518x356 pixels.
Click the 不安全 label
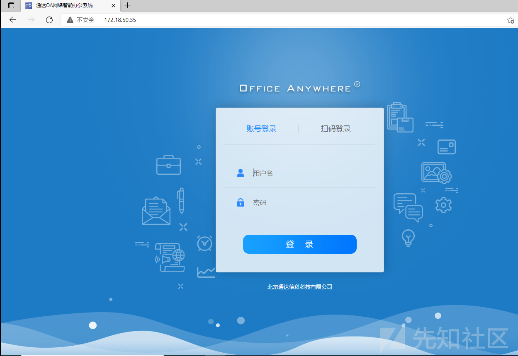coord(85,20)
